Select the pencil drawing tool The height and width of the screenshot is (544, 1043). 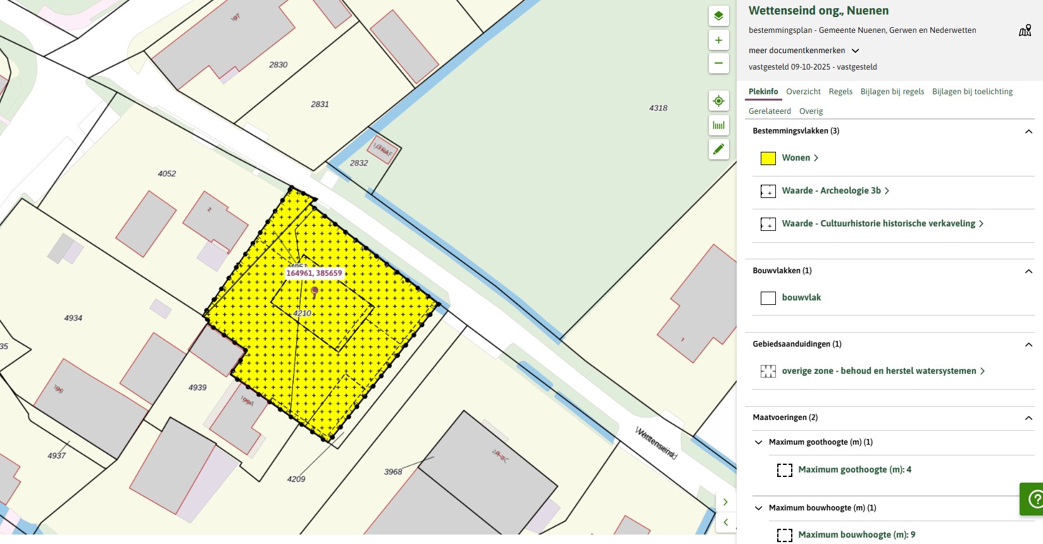(x=718, y=149)
